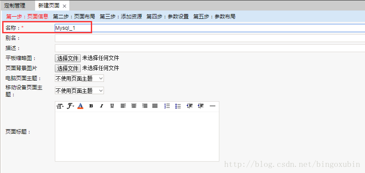Go to 第三步：添加资源 step
365x173 pixels.
click(x=121, y=17)
